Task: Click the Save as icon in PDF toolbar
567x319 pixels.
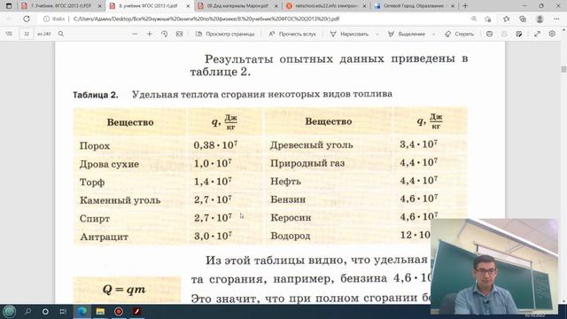Action: tap(519, 34)
